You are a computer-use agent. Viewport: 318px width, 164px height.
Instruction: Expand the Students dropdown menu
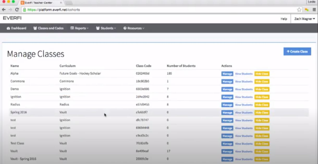point(106,28)
